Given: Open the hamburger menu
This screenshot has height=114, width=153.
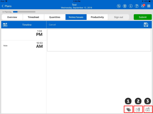Looking at the screenshot, I should coord(149,6).
